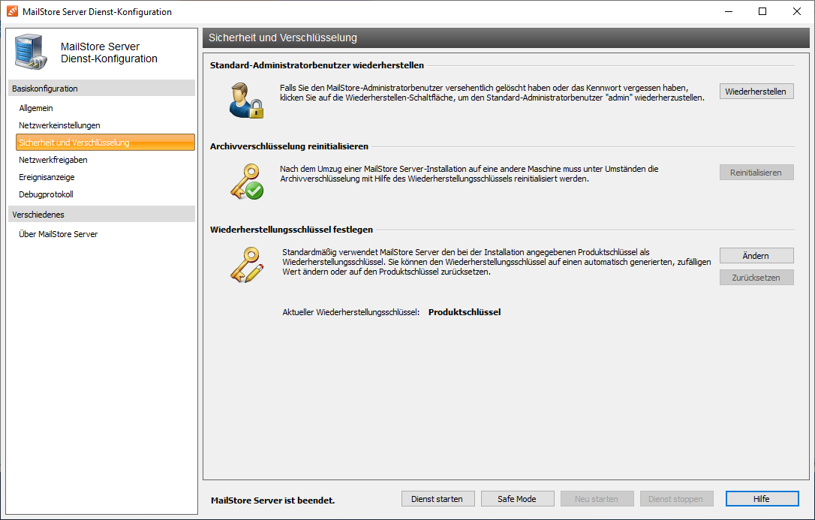Show the Debugprotokoll page
Screen dimensions: 815x520
coord(46,194)
